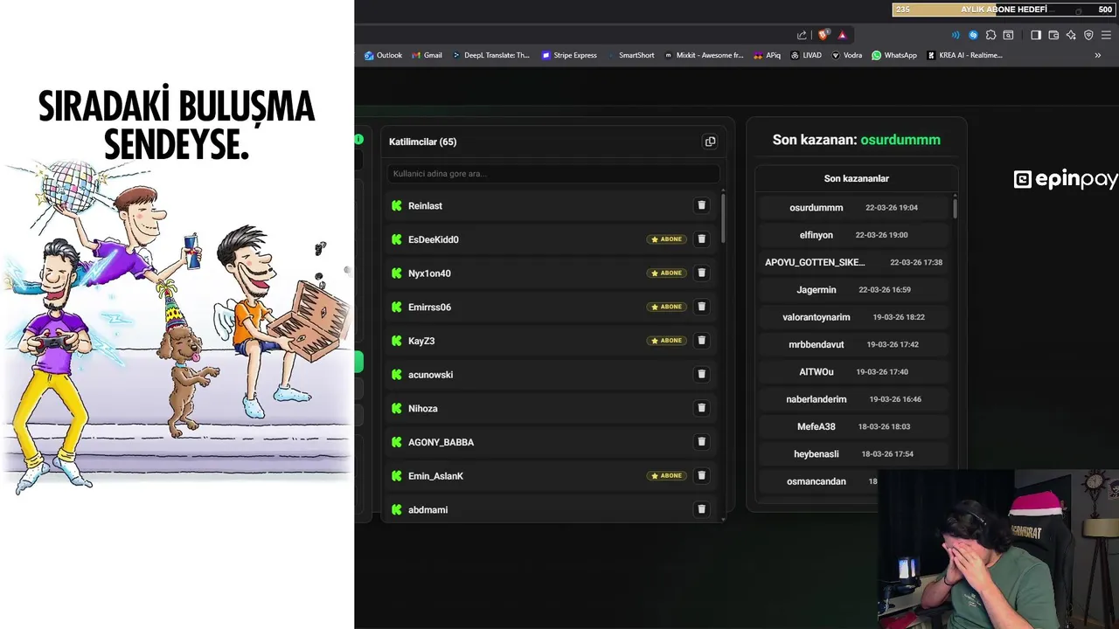
Task: Click the Kick logo beside acunowski
Action: [x=397, y=375]
